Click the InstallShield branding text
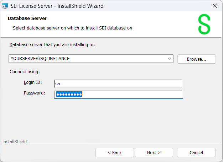Viewport: 223px width, 162px height. (x=14, y=142)
